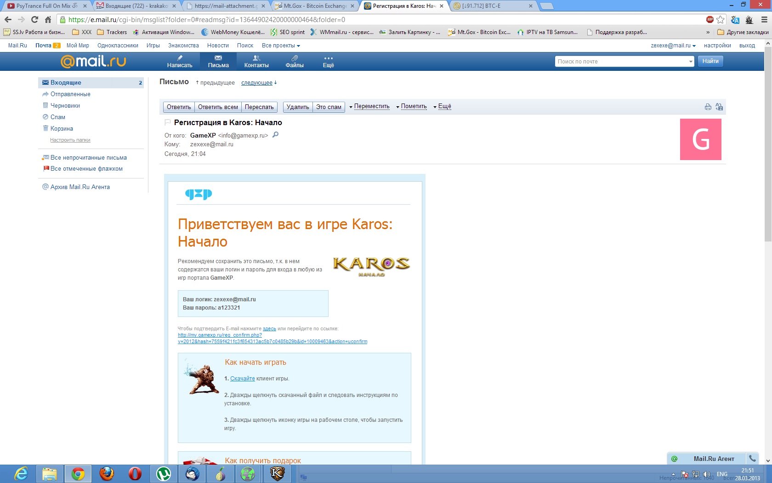Expand the Переместить dropdown
The image size is (772, 483).
369,106
